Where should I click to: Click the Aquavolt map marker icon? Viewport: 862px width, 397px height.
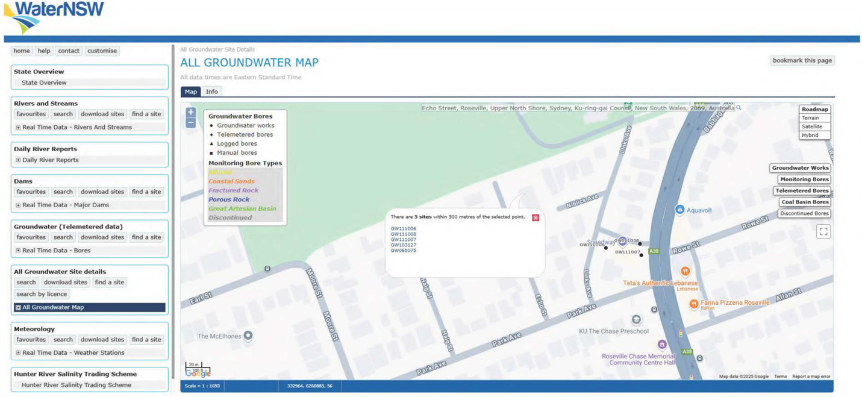(679, 210)
